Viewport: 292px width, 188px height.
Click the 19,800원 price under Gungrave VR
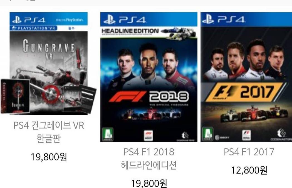coord(49,157)
